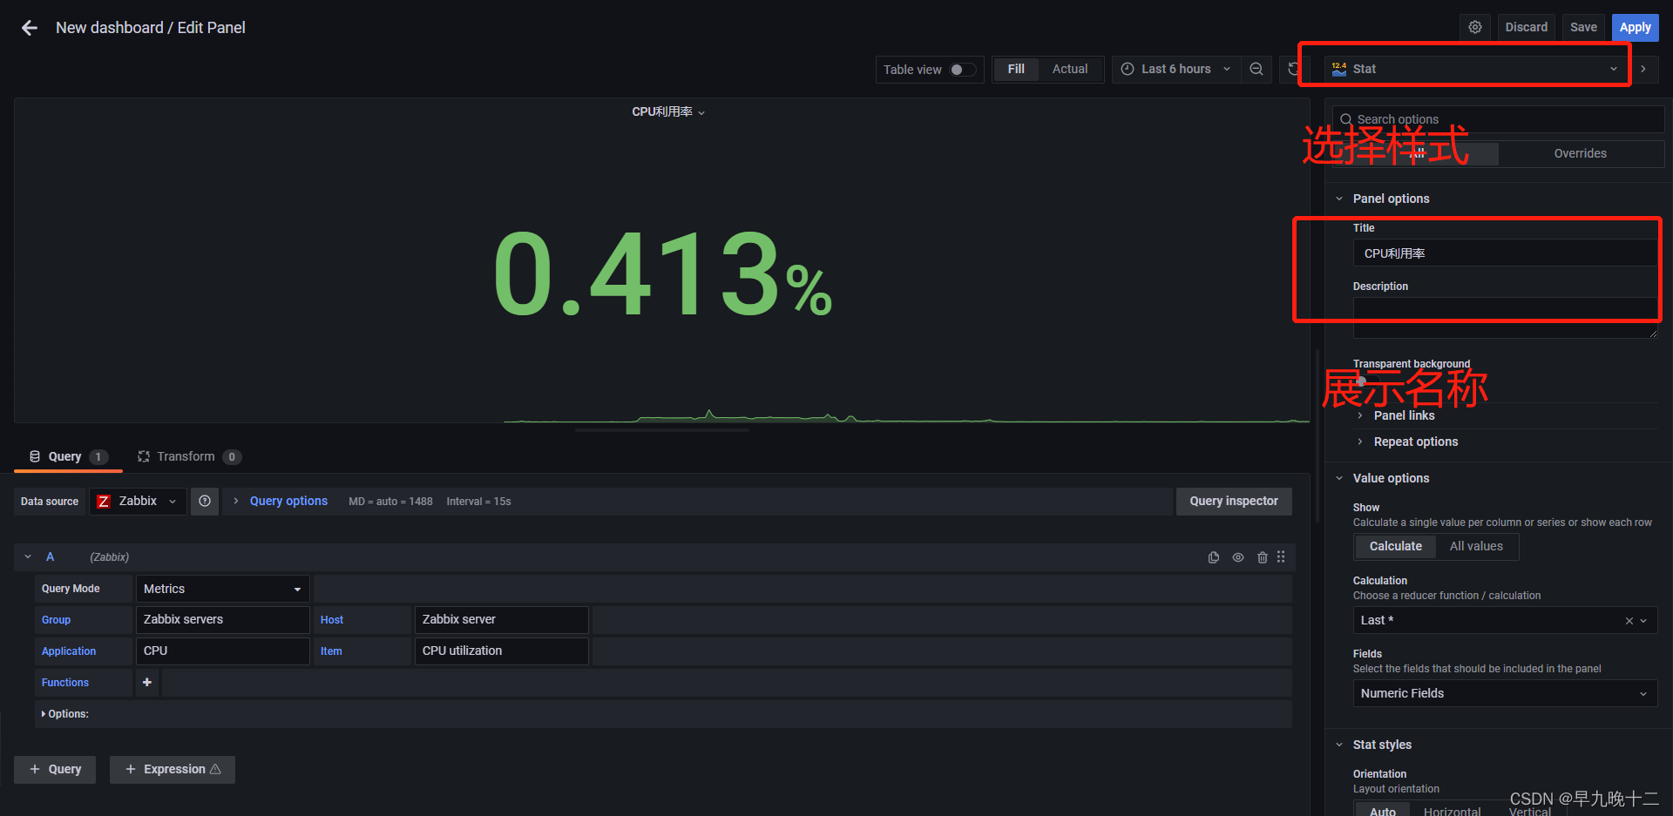The height and width of the screenshot is (816, 1673).
Task: Click the Group Zabbix servers field
Action: tap(222, 619)
